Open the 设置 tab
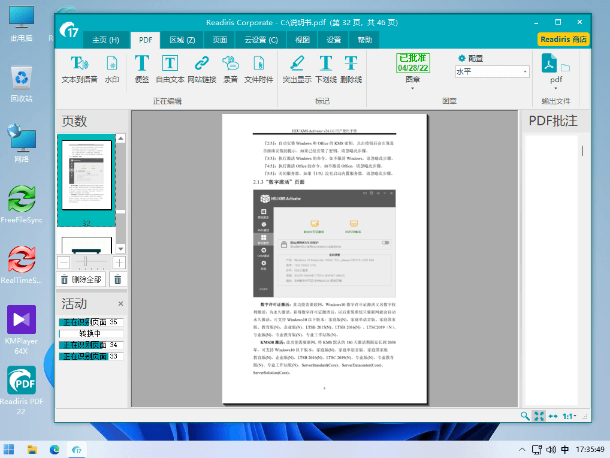Screen dimensions: 610x458 tap(334, 40)
